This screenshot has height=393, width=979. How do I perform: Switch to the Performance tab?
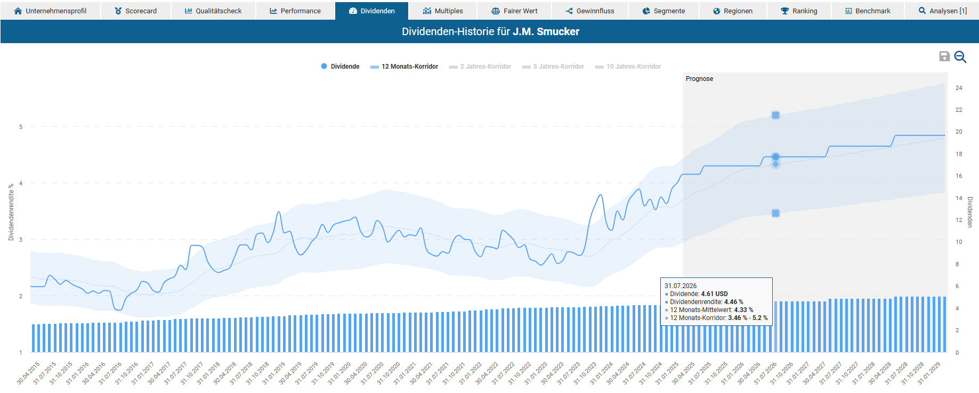[295, 11]
